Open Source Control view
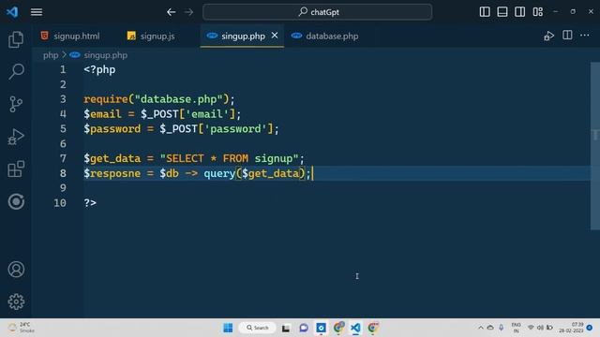 coord(16,104)
